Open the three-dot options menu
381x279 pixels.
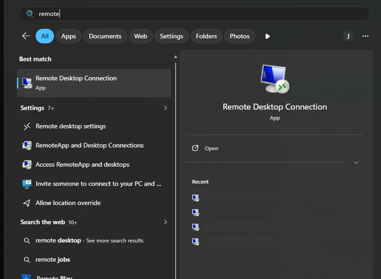365,36
